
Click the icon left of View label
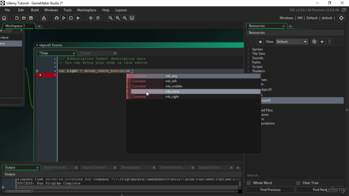pos(260,41)
